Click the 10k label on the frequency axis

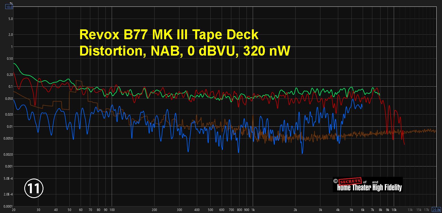coord(394,210)
